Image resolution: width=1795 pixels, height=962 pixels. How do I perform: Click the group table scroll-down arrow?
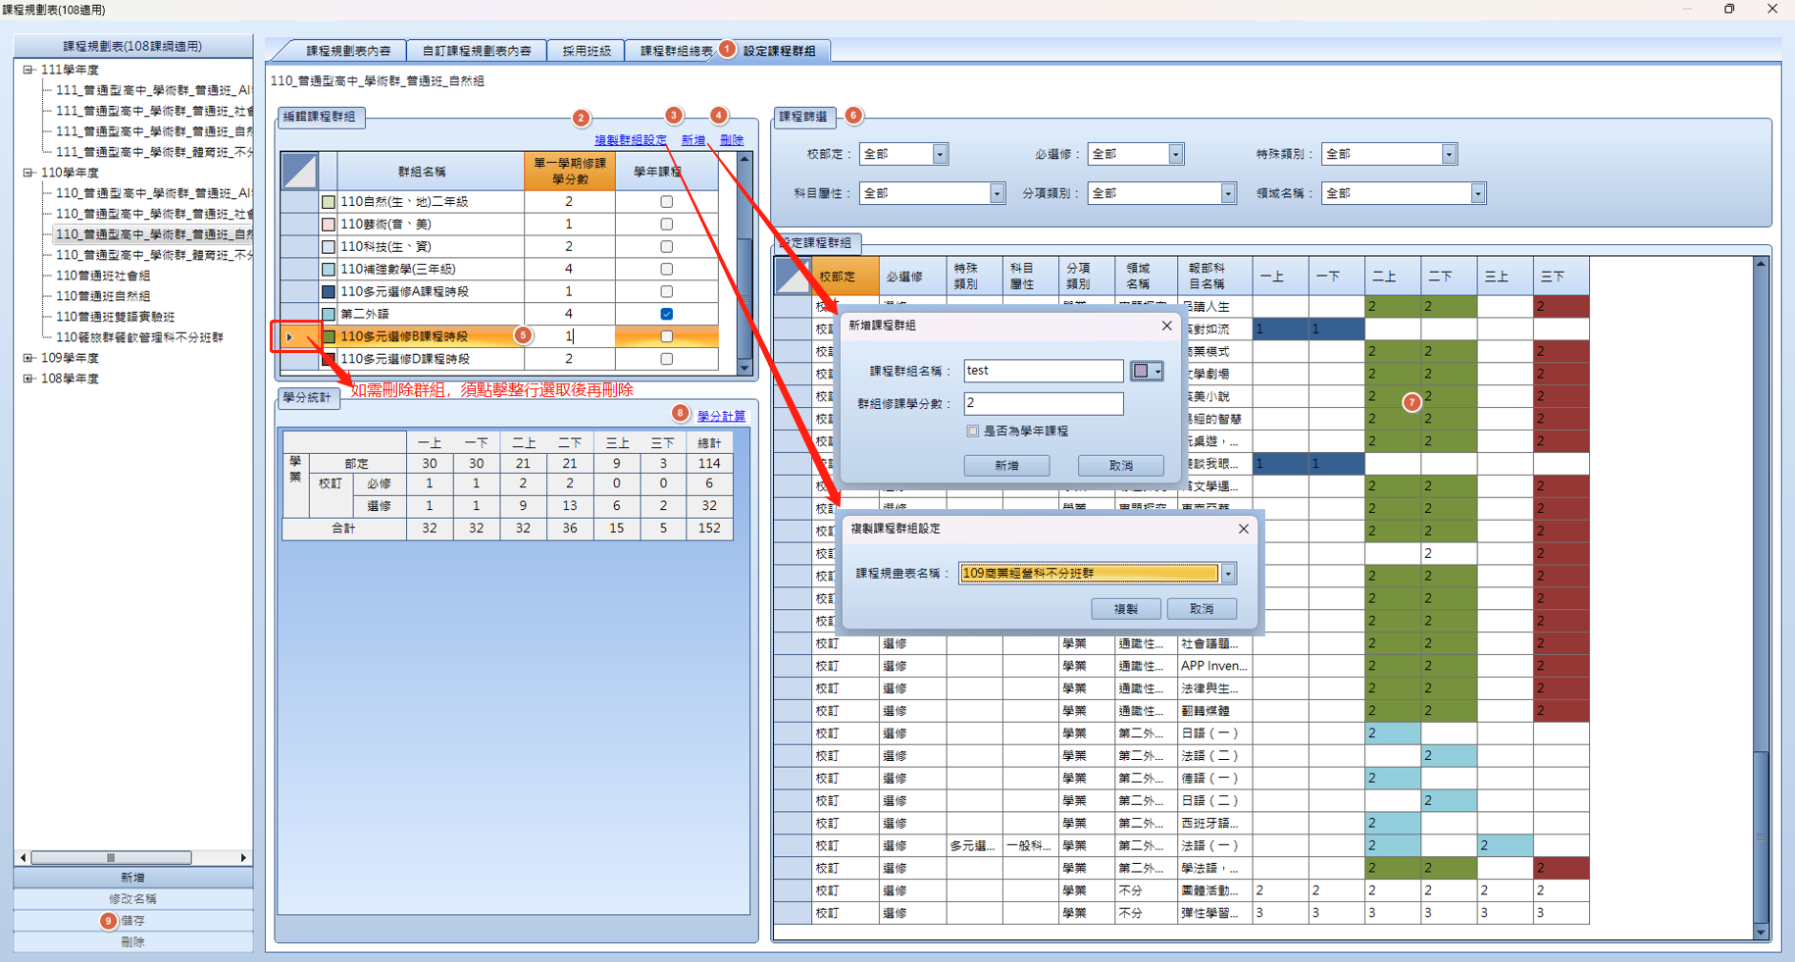[x=744, y=368]
